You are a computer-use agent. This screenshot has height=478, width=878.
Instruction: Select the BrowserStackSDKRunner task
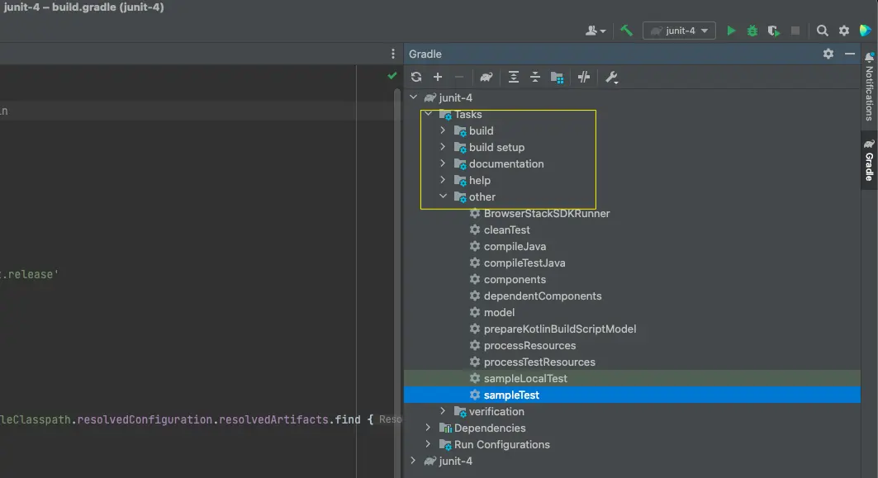point(546,213)
